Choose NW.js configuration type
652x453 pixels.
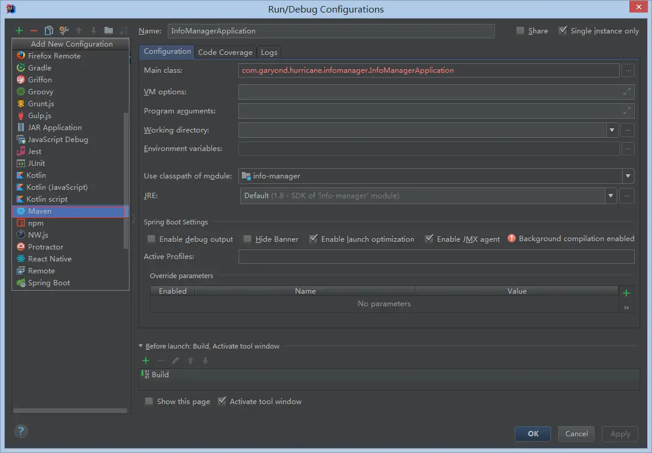tap(68, 235)
